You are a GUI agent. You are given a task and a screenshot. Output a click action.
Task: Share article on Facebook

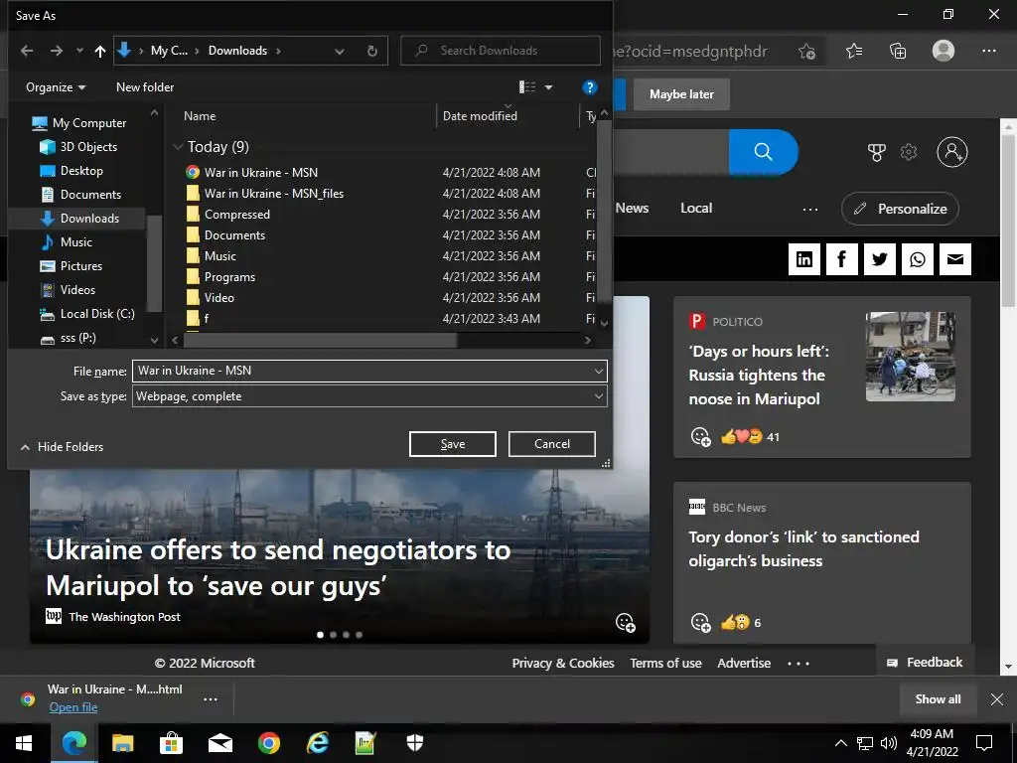click(x=842, y=259)
